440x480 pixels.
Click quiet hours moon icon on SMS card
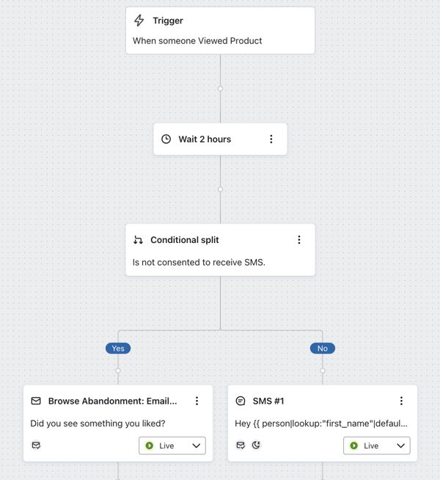256,445
